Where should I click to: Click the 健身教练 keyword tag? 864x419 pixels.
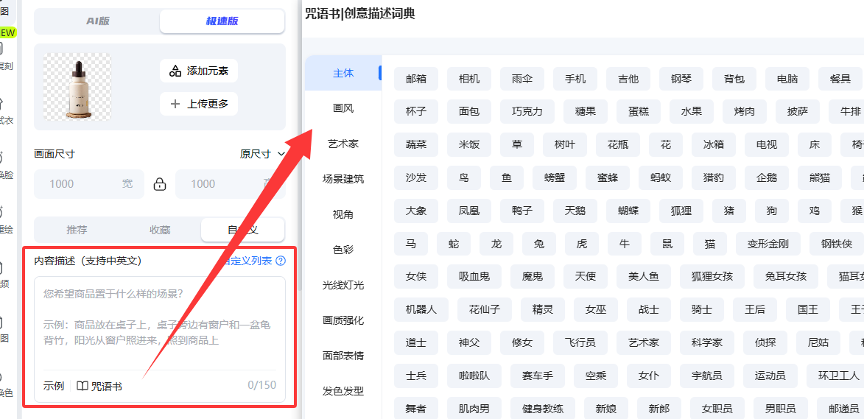(543, 409)
